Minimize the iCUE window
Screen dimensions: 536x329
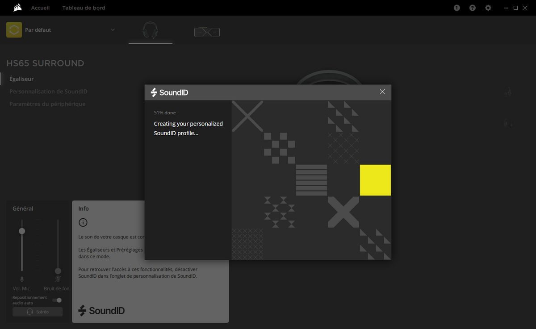tap(506, 8)
